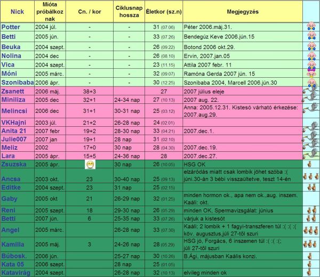The height and width of the screenshot is (277, 320).
Task: Click the crossed-fingers icon in Katavirág's row
Action: 310,272
